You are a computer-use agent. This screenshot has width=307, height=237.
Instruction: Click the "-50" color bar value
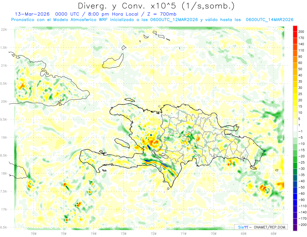click(x=301, y=187)
